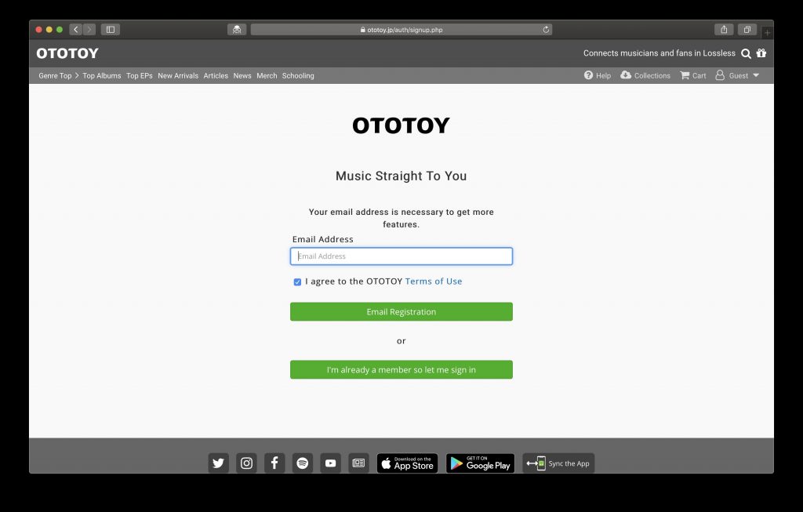Toggle the Safari sidebar button

point(110,30)
